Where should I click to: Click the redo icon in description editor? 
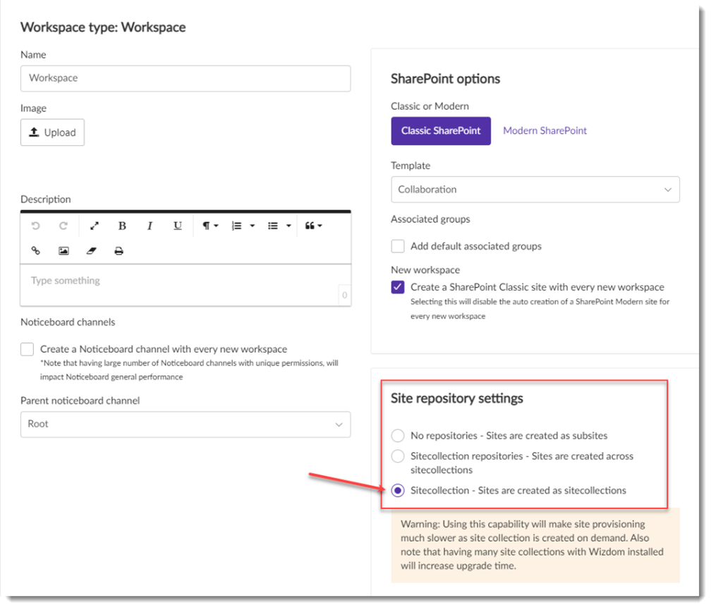pos(63,226)
